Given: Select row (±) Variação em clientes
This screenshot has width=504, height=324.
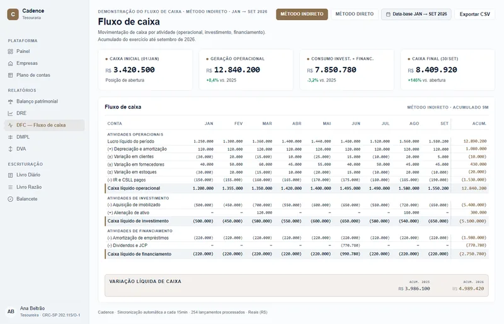Looking at the screenshot, I should [x=297, y=157].
